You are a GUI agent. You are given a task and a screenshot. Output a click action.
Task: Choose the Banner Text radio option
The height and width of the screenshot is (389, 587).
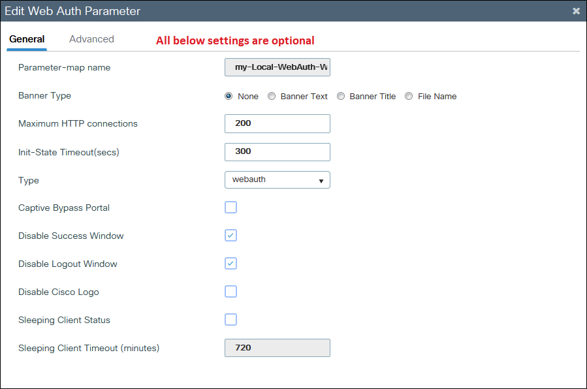[272, 96]
